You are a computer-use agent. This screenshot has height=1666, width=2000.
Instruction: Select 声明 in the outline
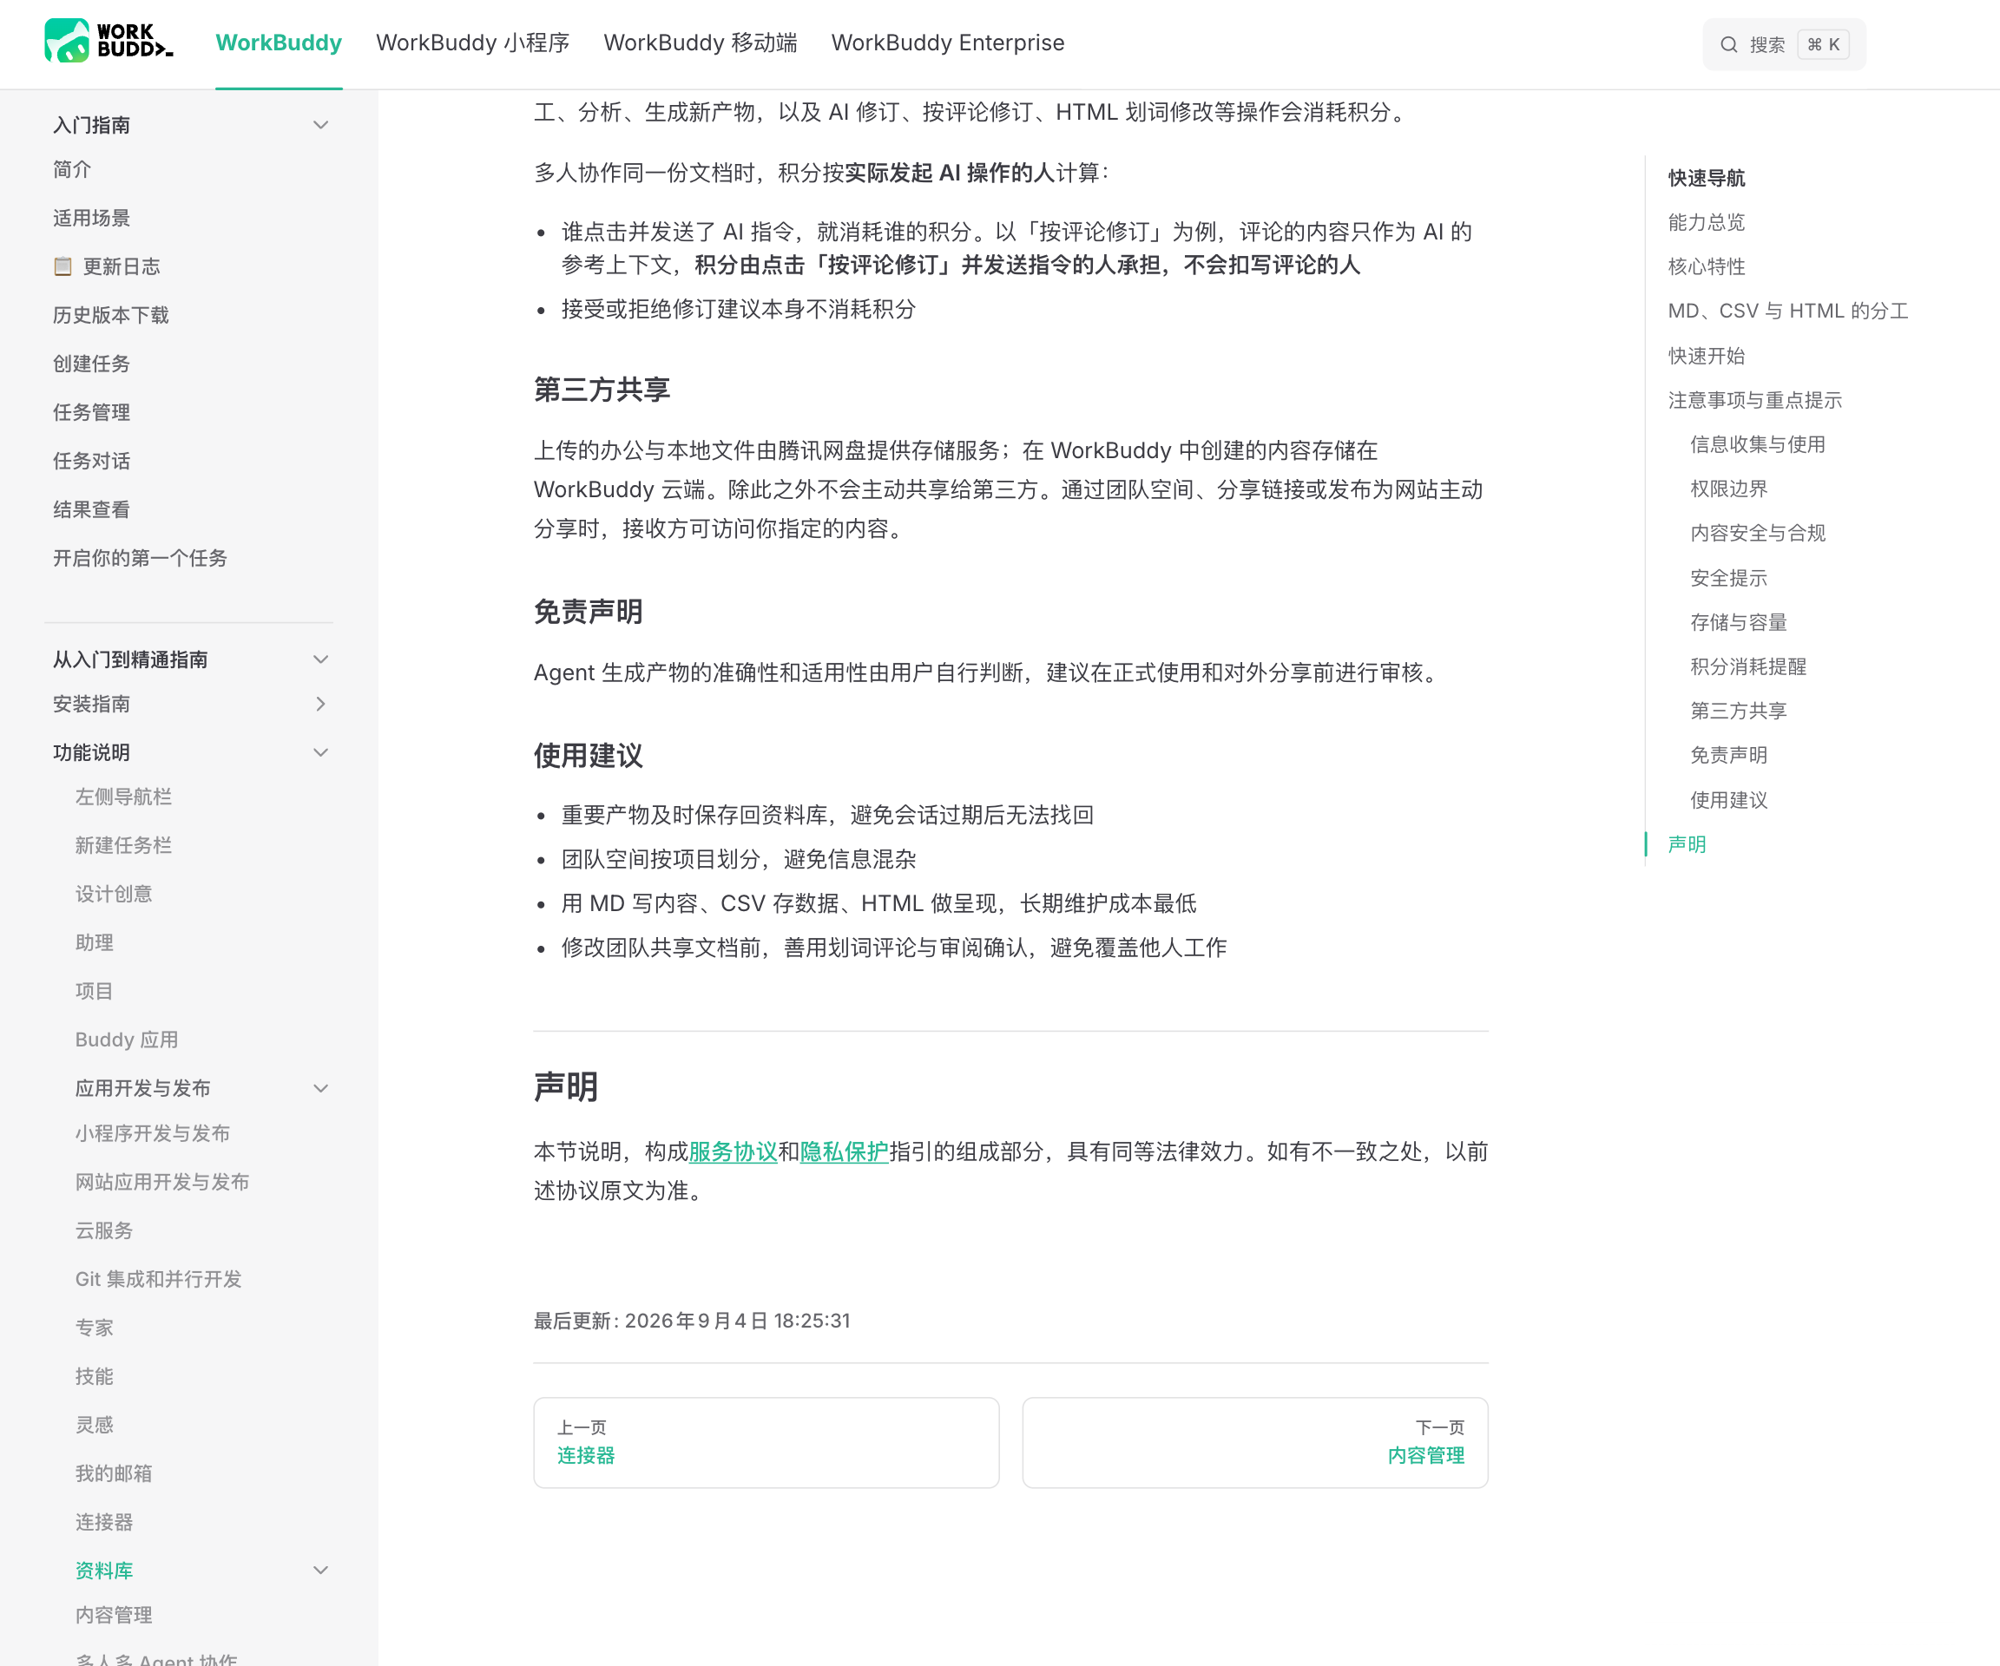coord(1687,844)
